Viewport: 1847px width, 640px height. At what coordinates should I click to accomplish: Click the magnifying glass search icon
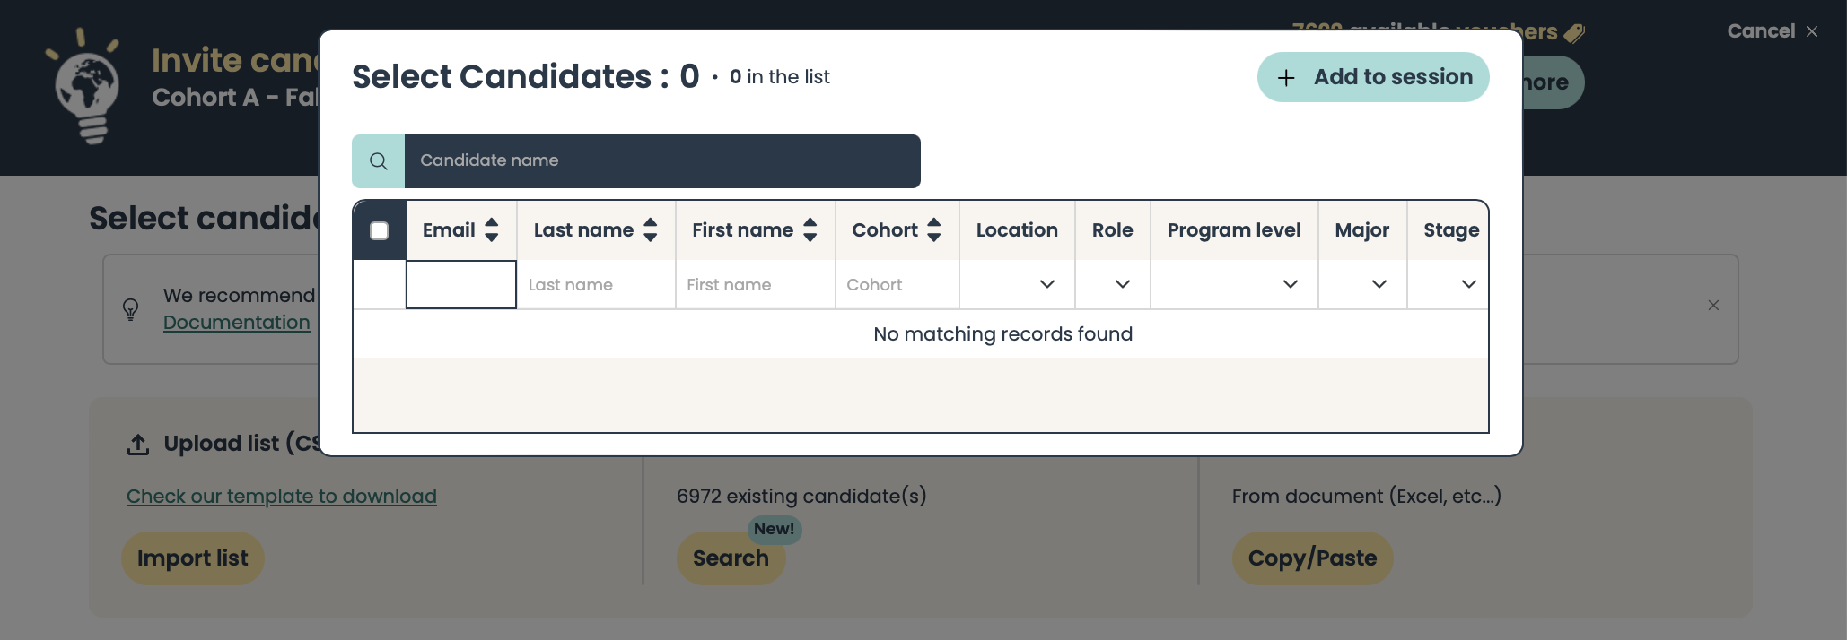379,161
